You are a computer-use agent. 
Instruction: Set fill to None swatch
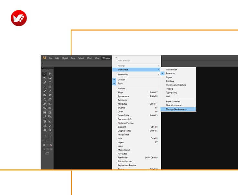51,145
